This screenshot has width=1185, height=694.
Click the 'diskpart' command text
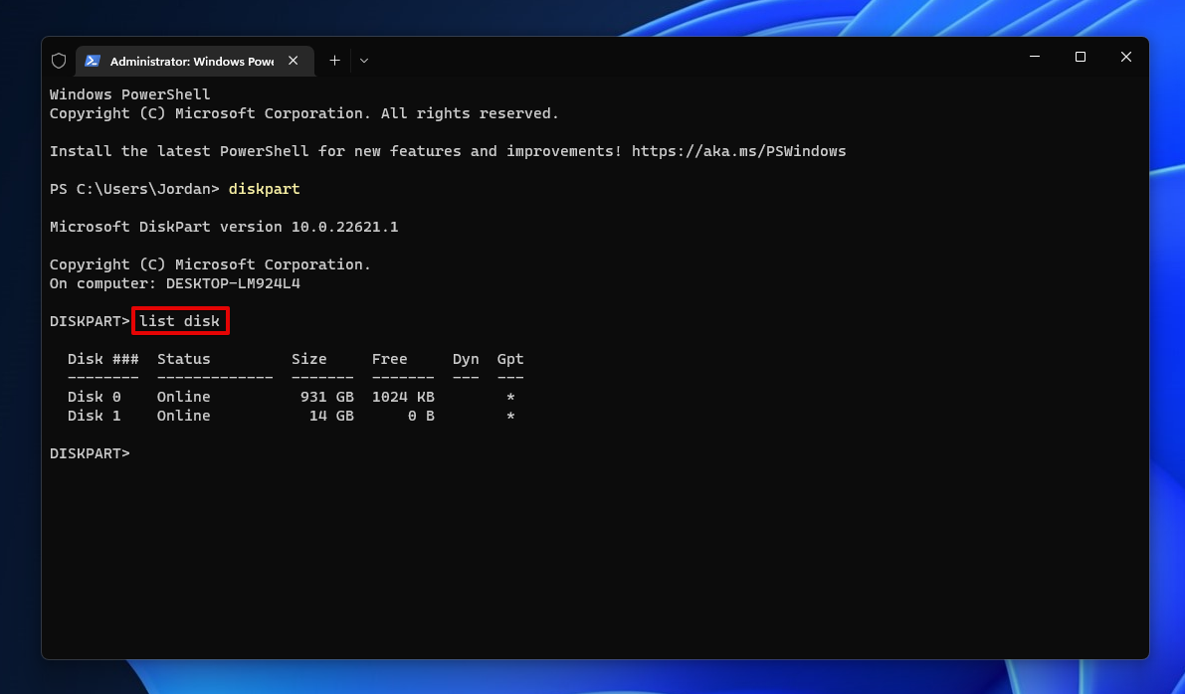click(x=265, y=189)
